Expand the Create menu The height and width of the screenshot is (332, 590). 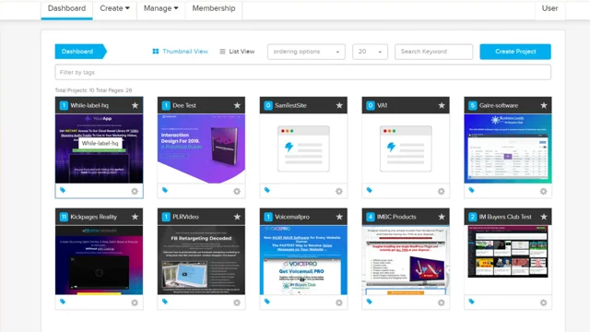coord(114,8)
